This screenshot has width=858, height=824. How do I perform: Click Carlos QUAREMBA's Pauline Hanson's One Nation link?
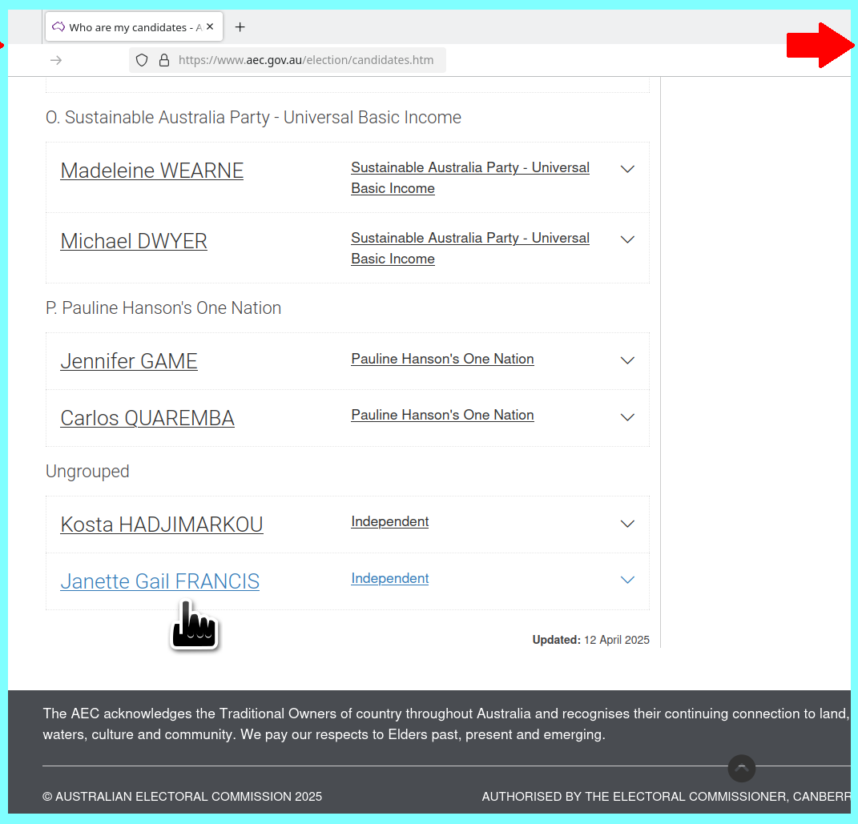point(442,415)
